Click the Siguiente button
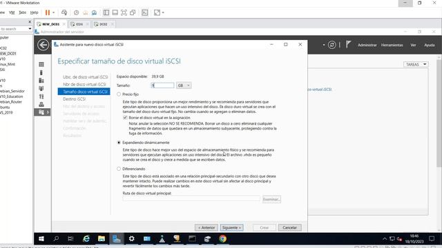The image size is (442, 248). click(232, 227)
